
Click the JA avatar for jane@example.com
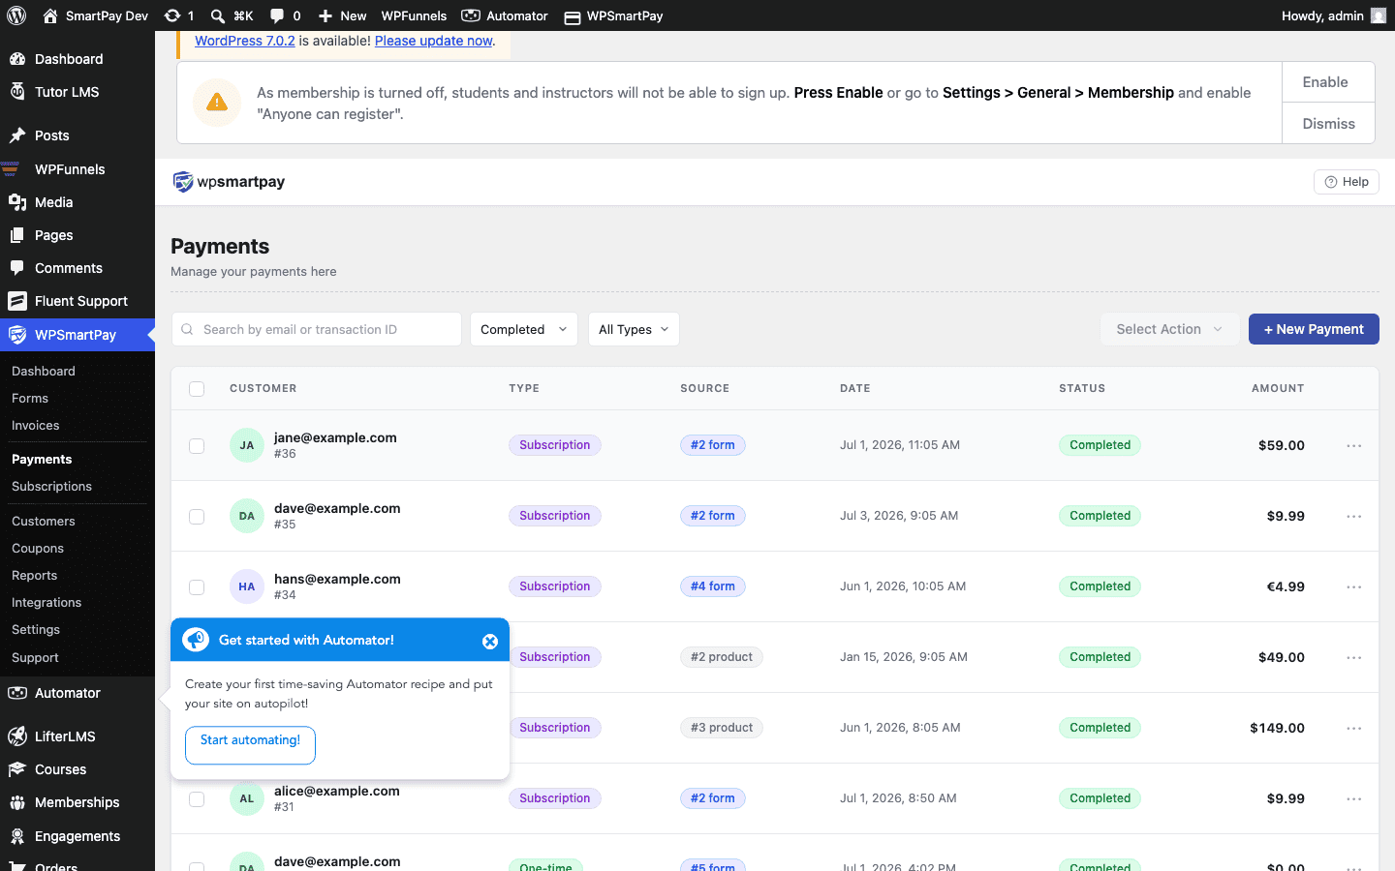click(247, 445)
